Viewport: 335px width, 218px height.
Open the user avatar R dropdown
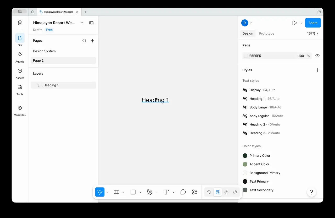point(247,23)
